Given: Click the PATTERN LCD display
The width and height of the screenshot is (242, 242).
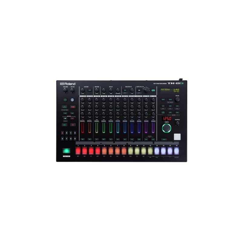Looking at the screenshot, I should point(170,90).
